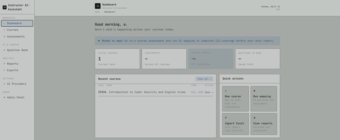This screenshot has width=340, height=140.
Task: Click the sparkle icon in Ready to map banner
Action: 99,41
